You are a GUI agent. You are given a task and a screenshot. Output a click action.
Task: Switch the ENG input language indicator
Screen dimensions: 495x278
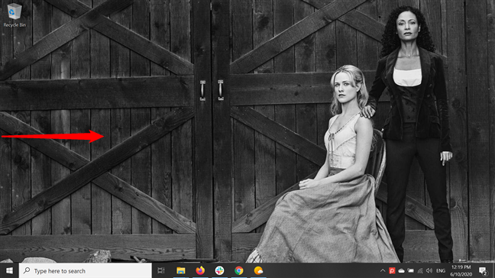point(441,270)
